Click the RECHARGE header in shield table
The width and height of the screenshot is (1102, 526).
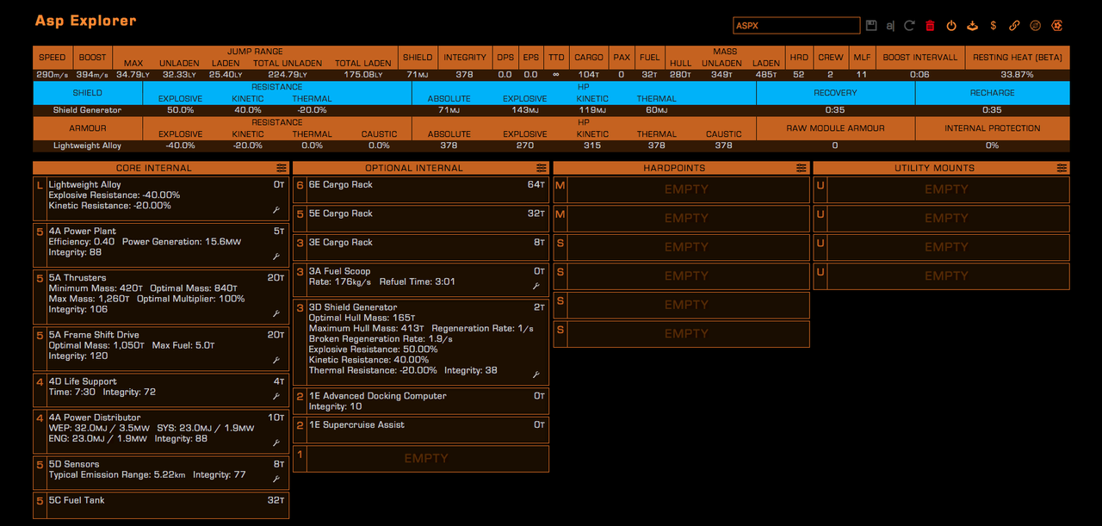[992, 92]
